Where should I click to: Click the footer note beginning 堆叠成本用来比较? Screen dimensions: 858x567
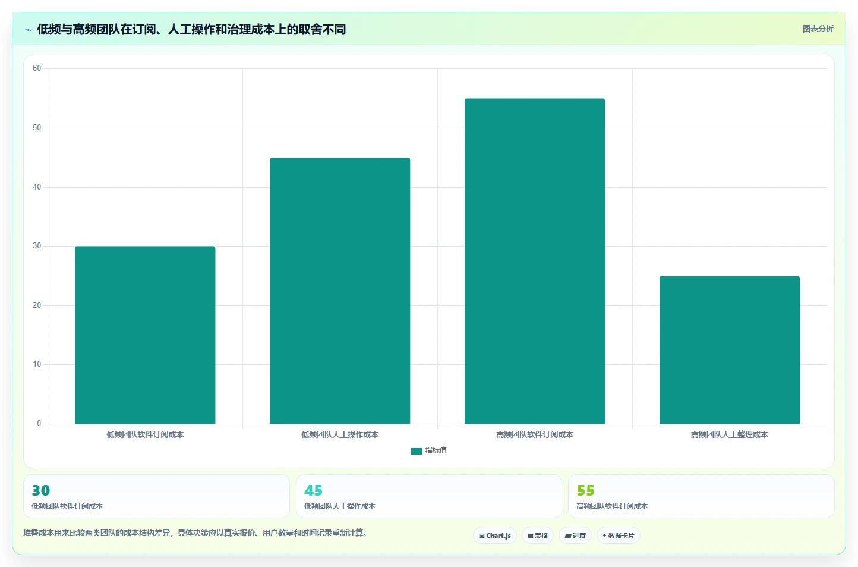(197, 533)
